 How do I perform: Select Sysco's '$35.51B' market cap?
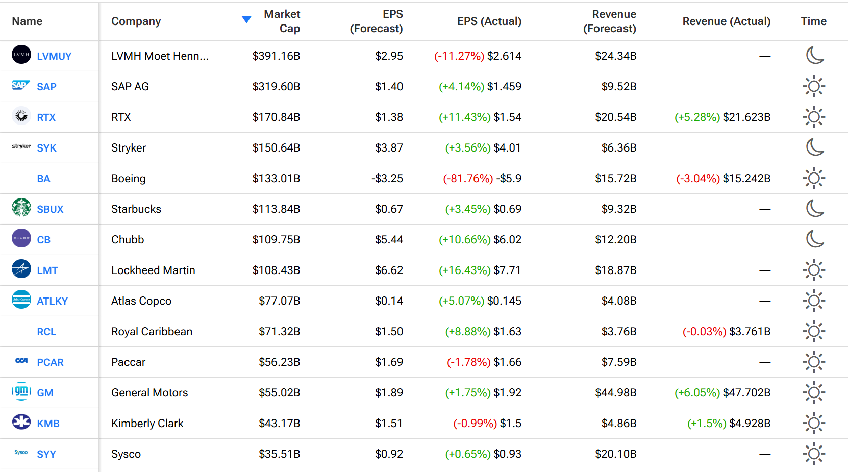pyautogui.click(x=279, y=454)
